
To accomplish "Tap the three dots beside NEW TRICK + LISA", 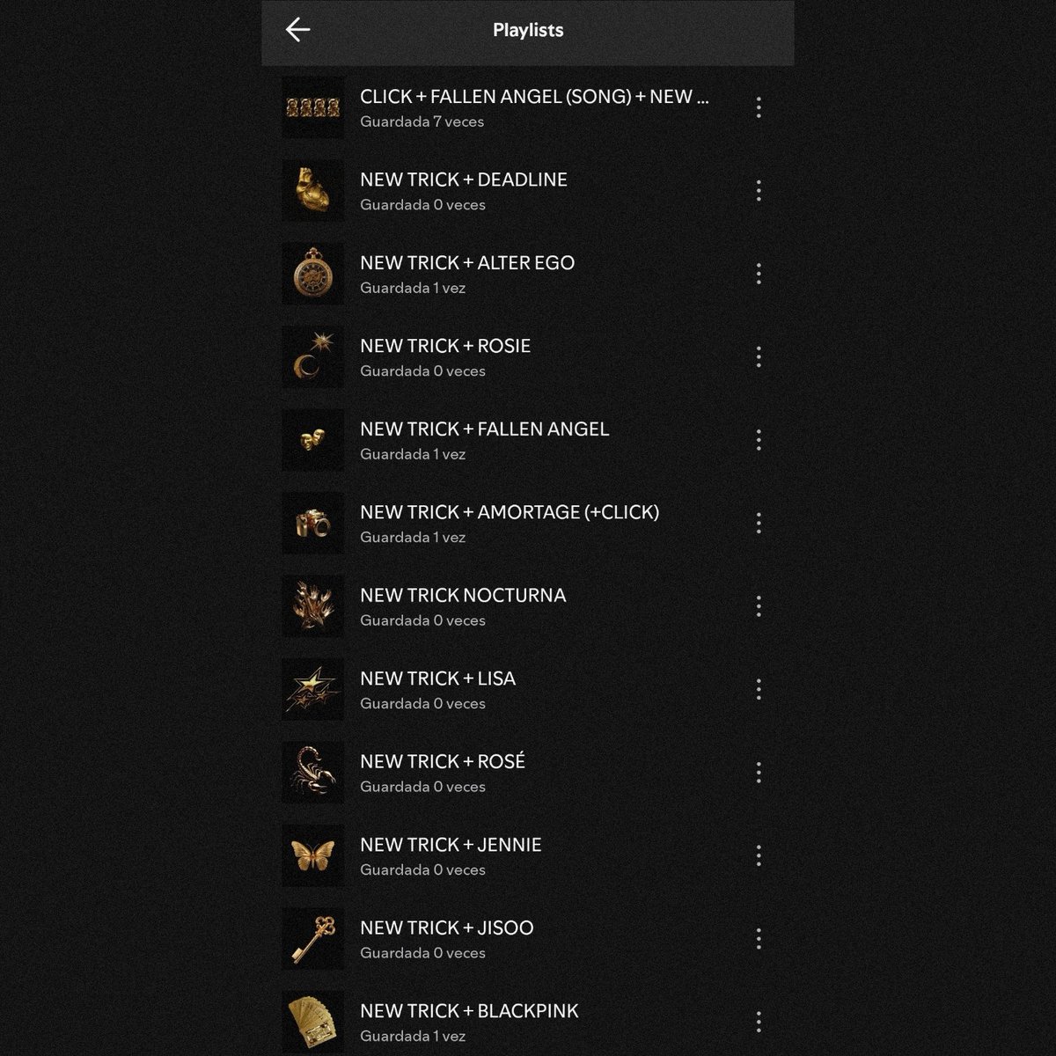I will pyautogui.click(x=759, y=690).
